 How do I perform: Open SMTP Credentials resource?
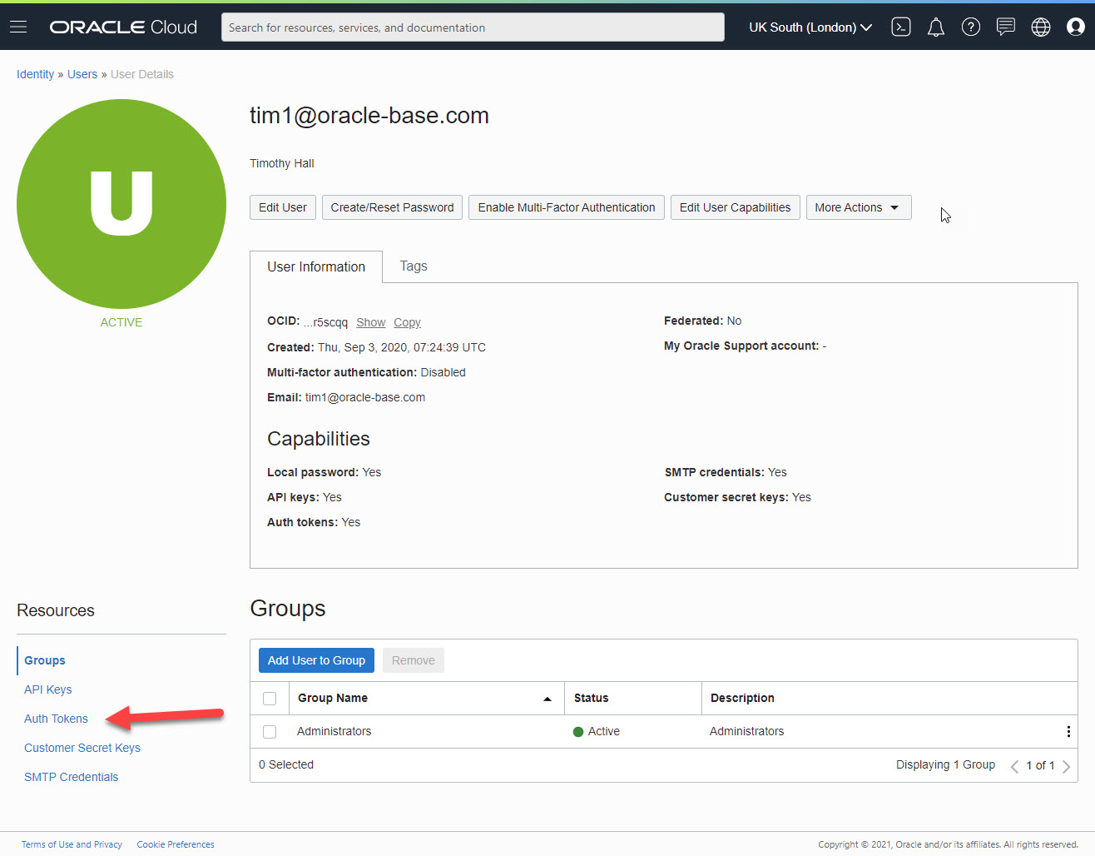tap(72, 777)
